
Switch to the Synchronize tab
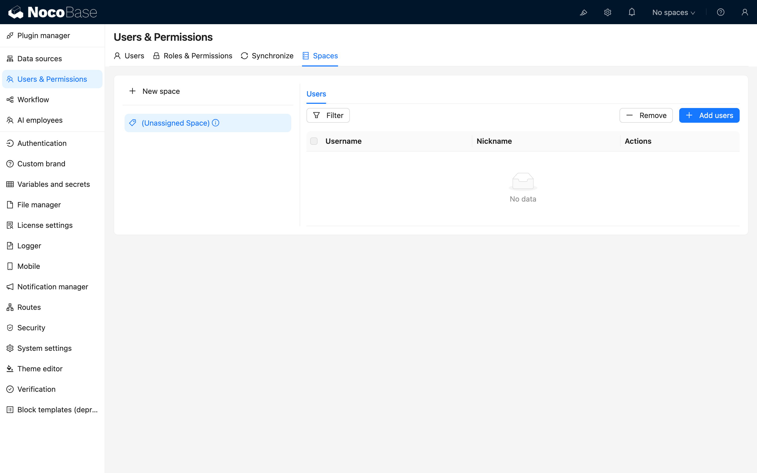(267, 56)
